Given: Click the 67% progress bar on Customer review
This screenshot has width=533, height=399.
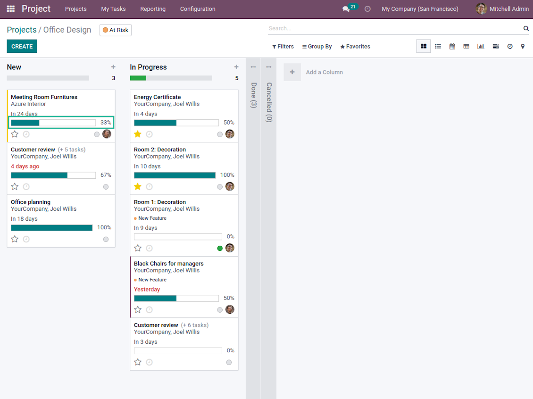Looking at the screenshot, I should click(53, 175).
